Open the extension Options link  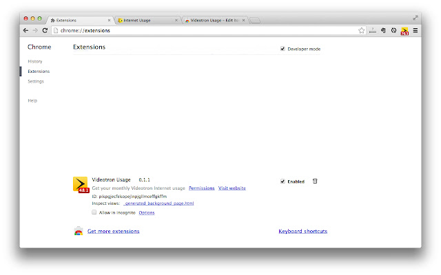[x=147, y=212]
